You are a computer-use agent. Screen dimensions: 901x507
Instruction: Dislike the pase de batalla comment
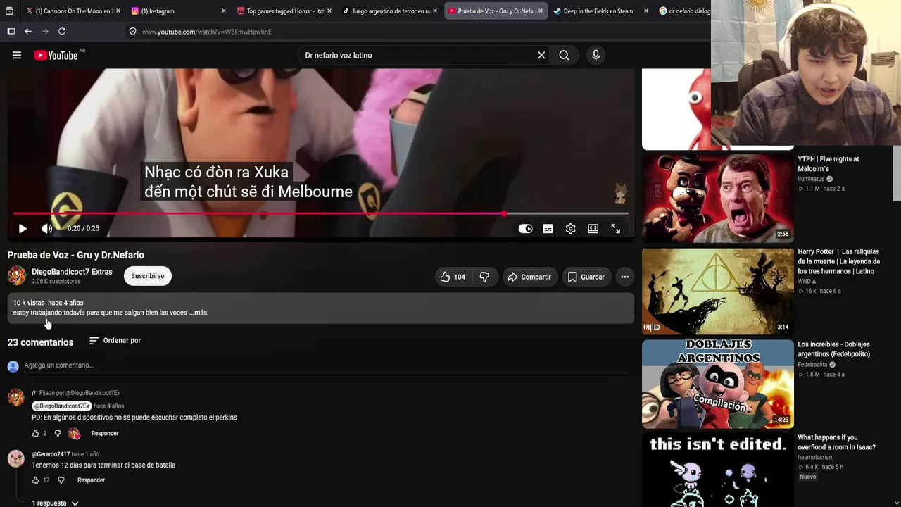[61, 480]
